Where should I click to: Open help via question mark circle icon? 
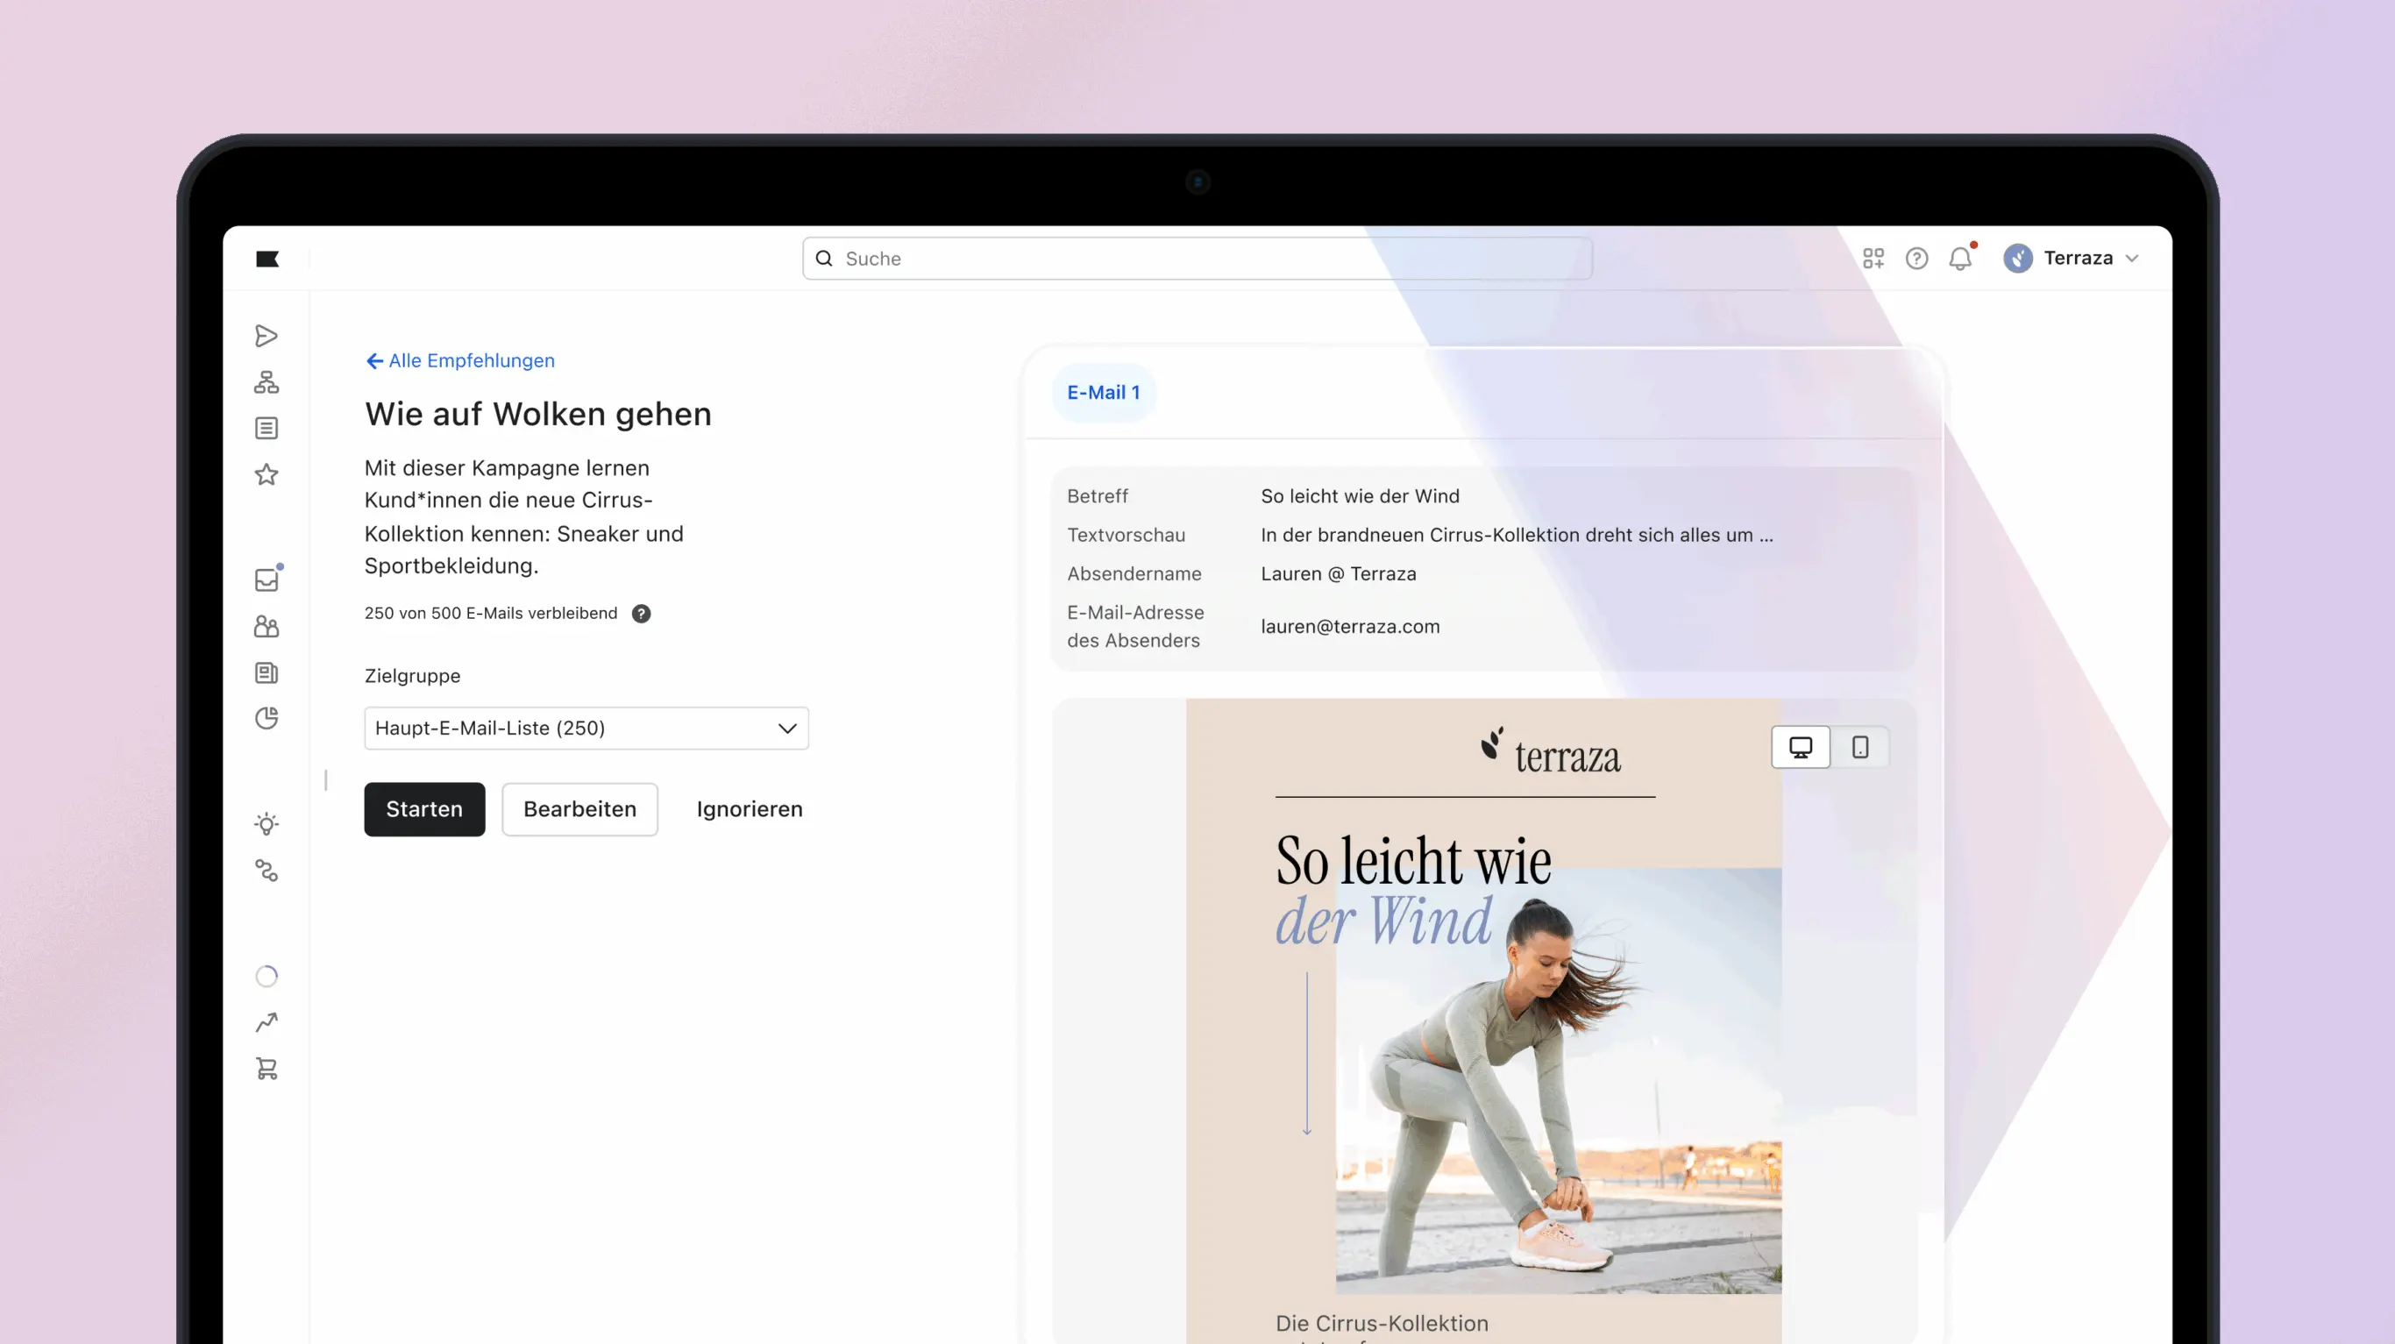(x=1916, y=259)
